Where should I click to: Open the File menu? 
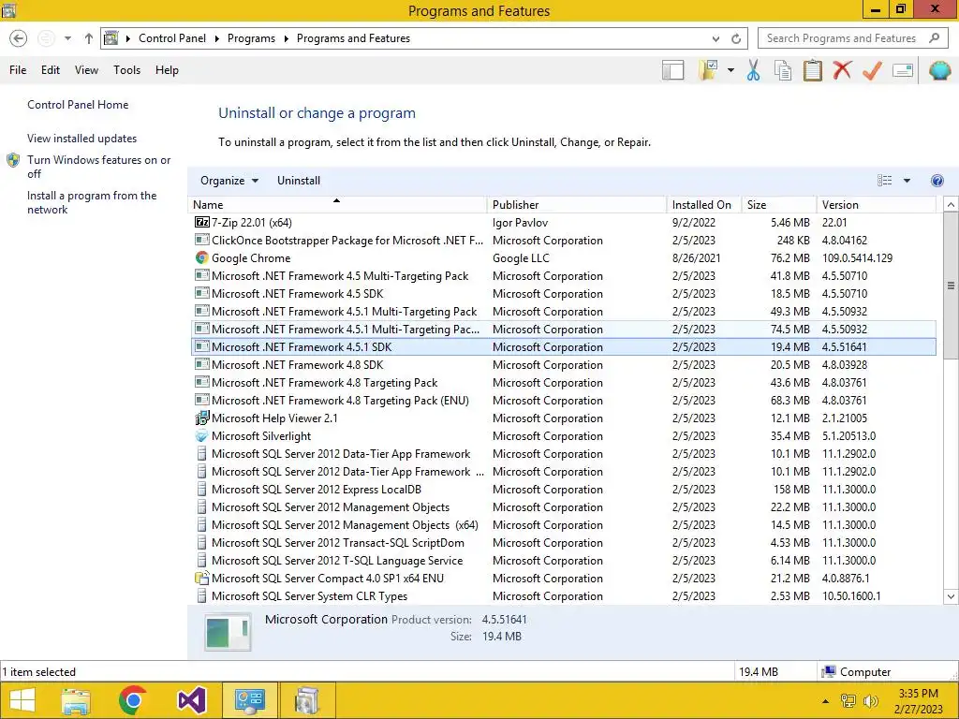[x=18, y=70]
